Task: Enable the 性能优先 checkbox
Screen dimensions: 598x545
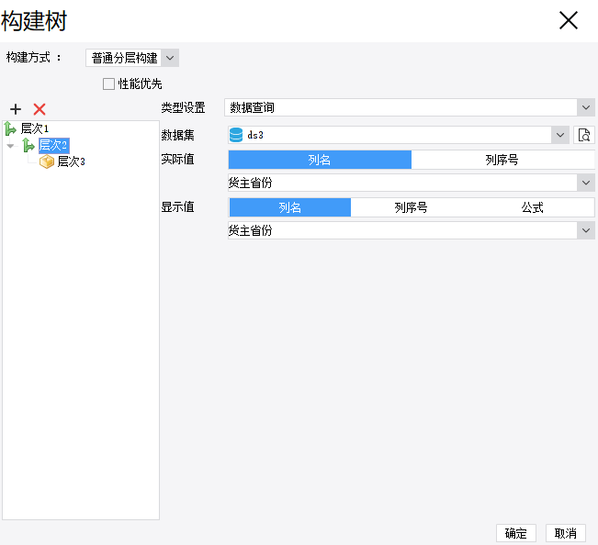Action: coord(109,83)
